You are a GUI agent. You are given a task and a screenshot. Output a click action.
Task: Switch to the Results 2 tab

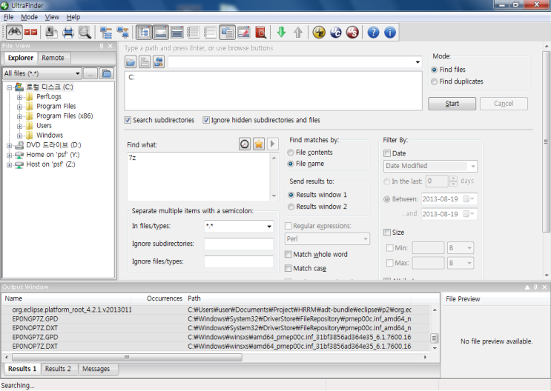pyautogui.click(x=58, y=369)
